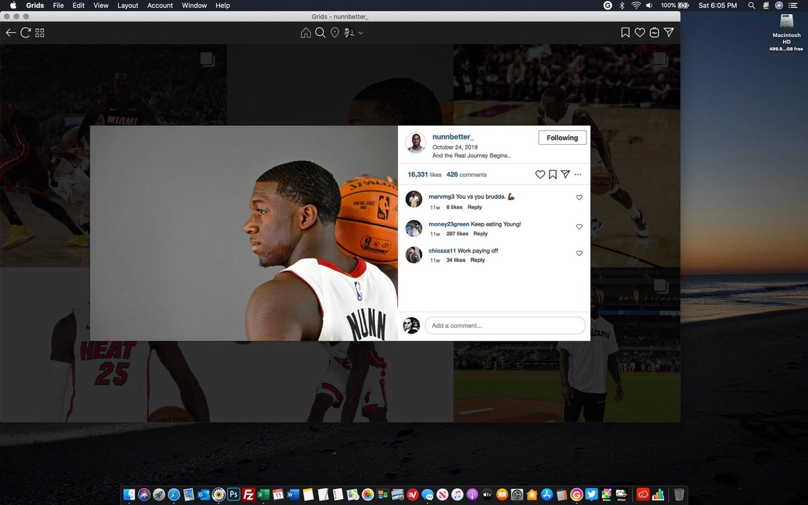Screen dimensions: 808x505
Task: Open the Window menu
Action: pos(195,5)
